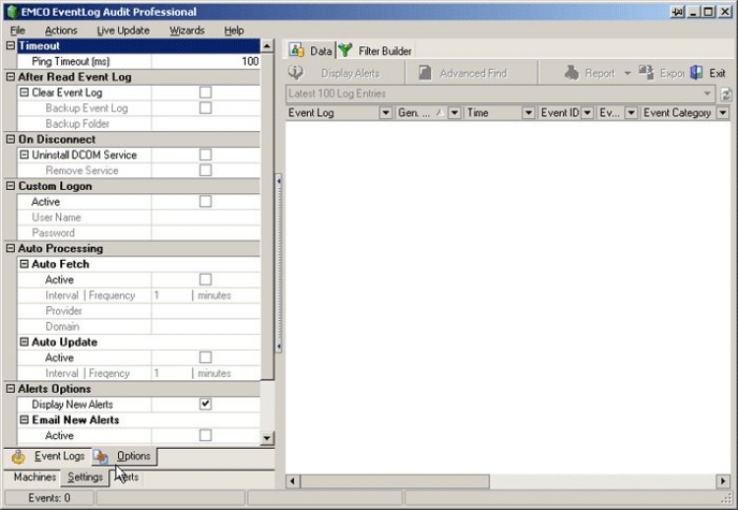Toggle Backup Event Log checkbox
This screenshot has height=510, width=738.
coord(206,108)
